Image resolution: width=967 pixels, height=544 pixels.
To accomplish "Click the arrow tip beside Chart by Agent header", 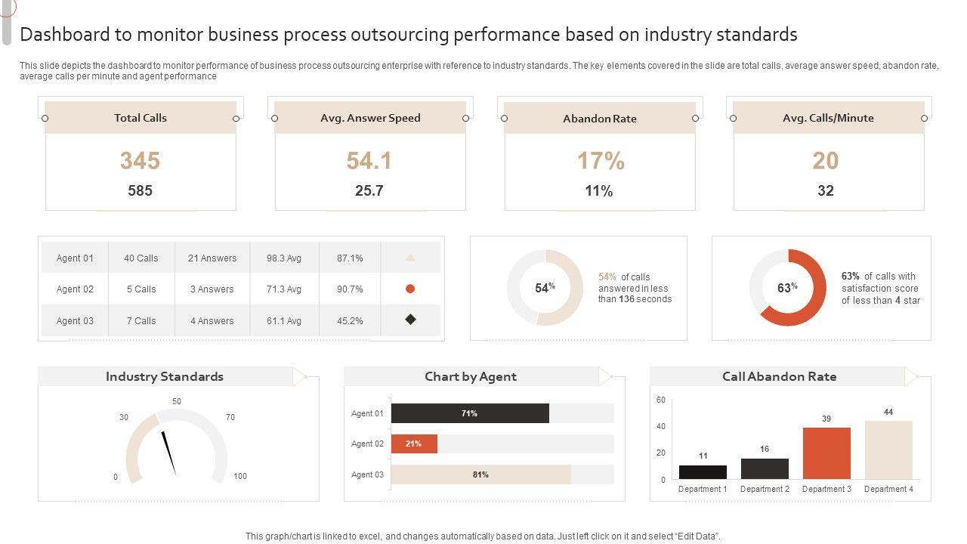I will [607, 376].
